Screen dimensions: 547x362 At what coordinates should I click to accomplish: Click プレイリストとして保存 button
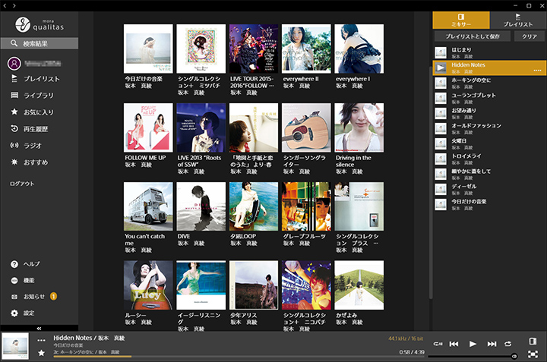473,36
